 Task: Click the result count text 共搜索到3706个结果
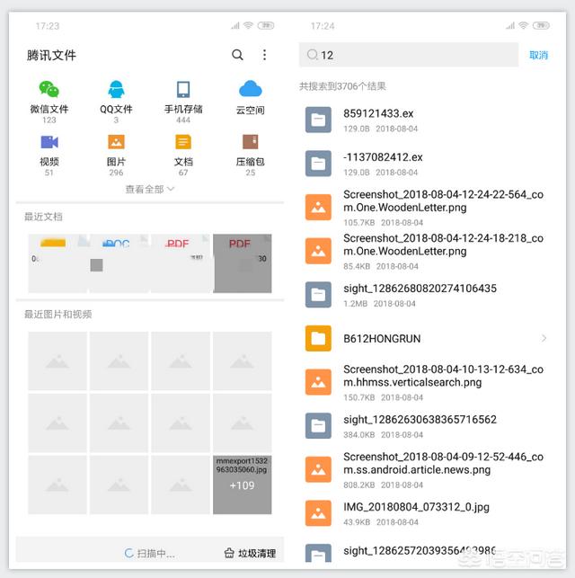point(342,86)
